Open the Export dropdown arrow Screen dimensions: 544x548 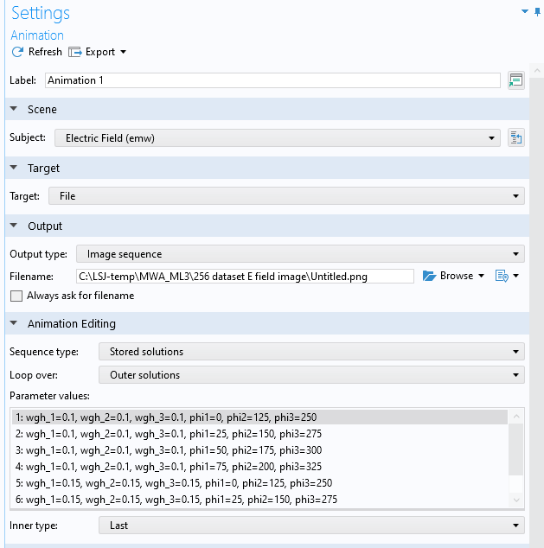pos(123,52)
